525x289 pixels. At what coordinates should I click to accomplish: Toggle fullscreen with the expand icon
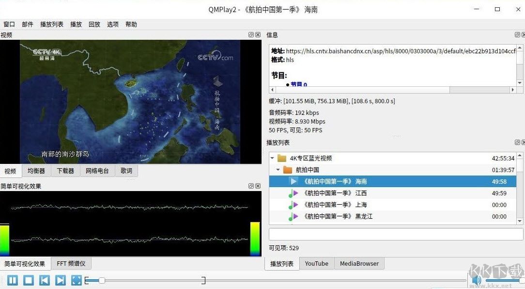click(77, 280)
